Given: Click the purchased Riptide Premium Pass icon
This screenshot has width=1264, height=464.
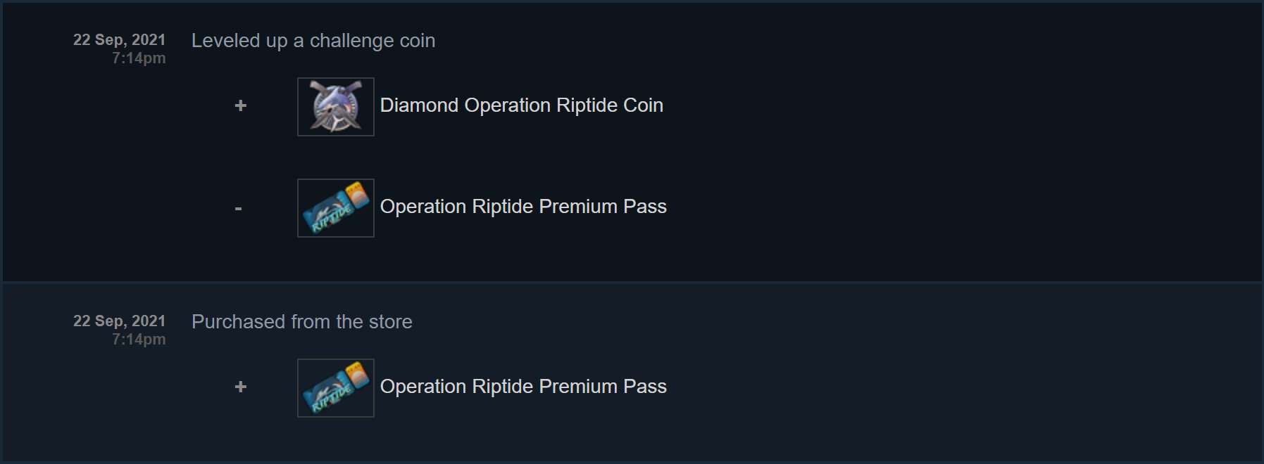Looking at the screenshot, I should [x=336, y=388].
